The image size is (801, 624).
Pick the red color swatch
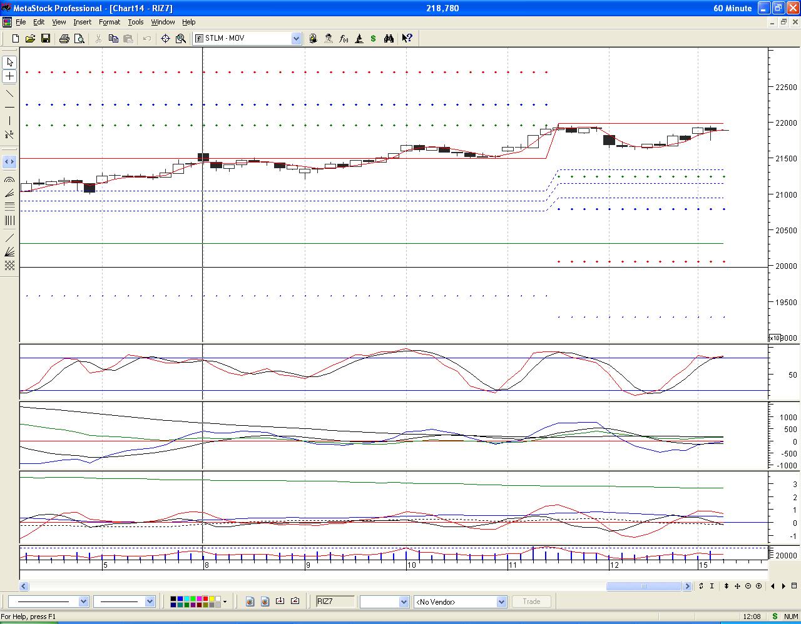(205, 599)
